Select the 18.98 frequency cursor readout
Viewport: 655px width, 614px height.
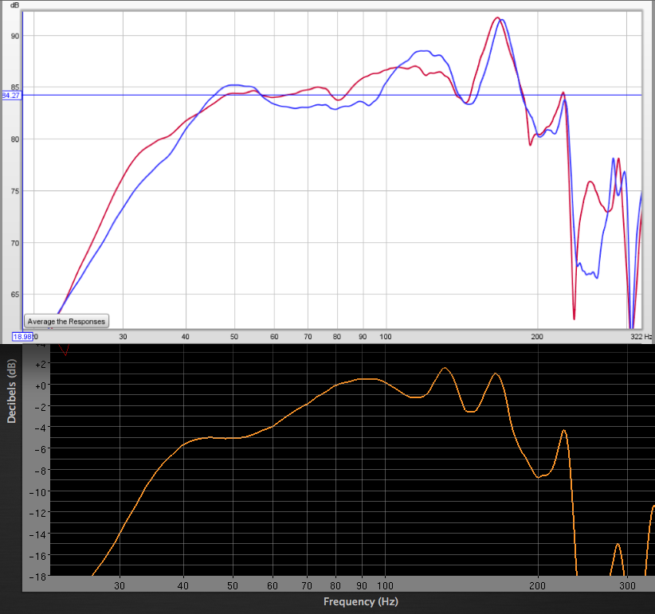click(22, 336)
